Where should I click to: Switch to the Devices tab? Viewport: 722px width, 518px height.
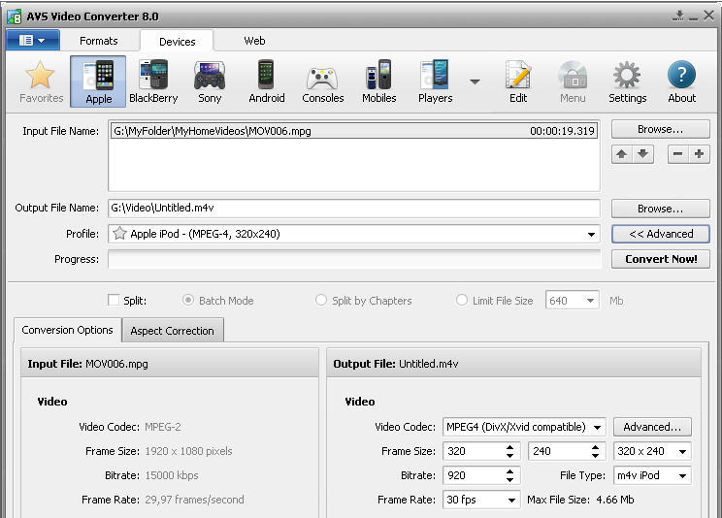[178, 42]
